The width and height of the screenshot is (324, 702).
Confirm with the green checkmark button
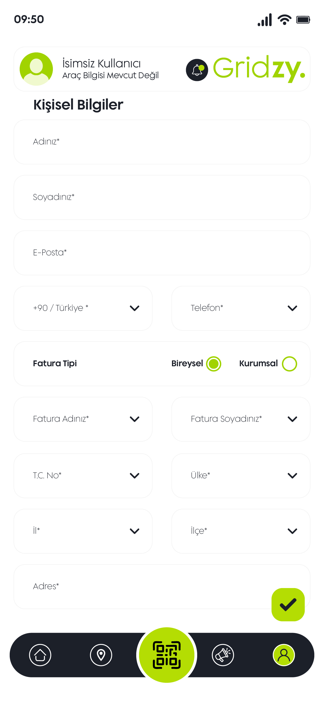click(288, 604)
